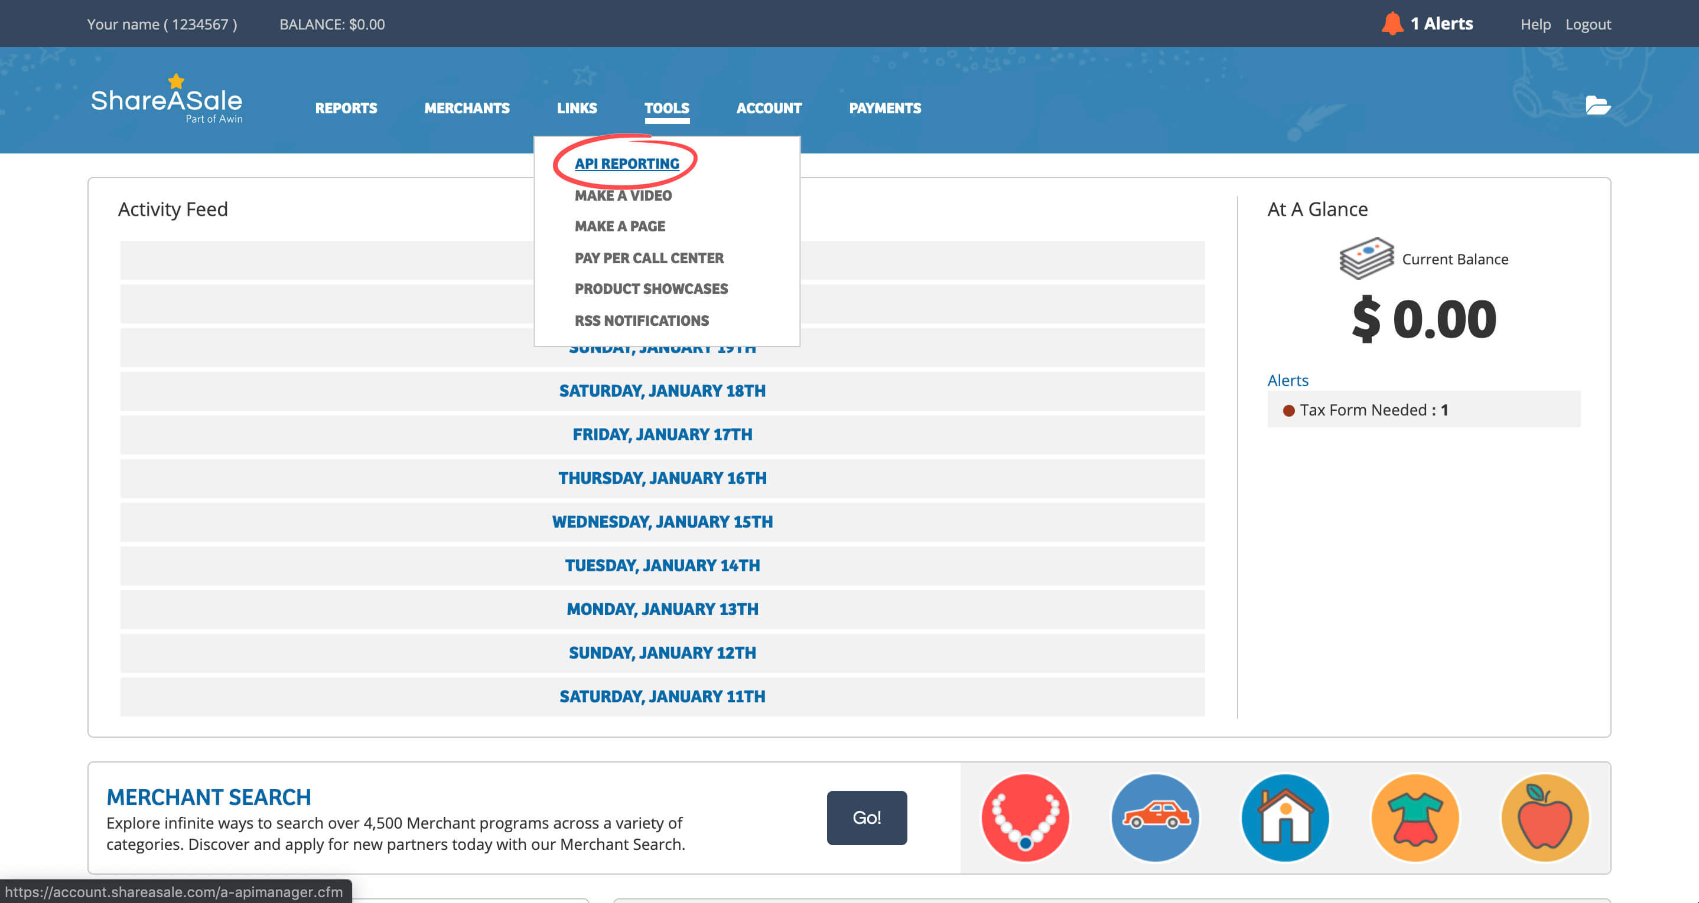Click Your name ( 1234567 ) text

[162, 24]
